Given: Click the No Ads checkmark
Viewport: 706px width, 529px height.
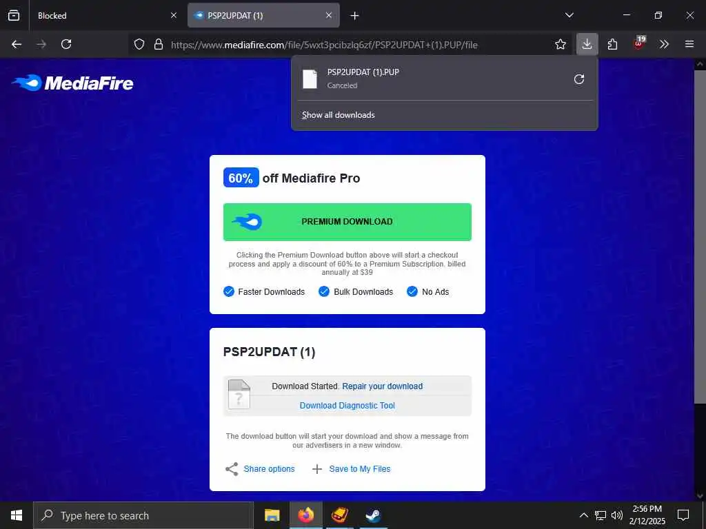Looking at the screenshot, I should (x=412, y=291).
